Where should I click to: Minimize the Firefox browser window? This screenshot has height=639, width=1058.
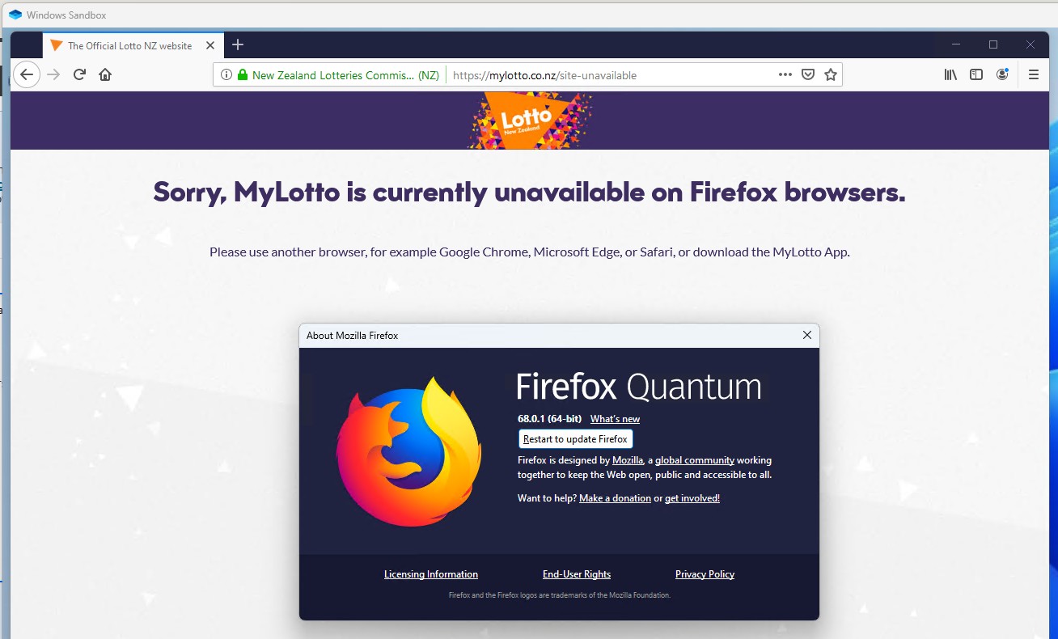coord(956,44)
